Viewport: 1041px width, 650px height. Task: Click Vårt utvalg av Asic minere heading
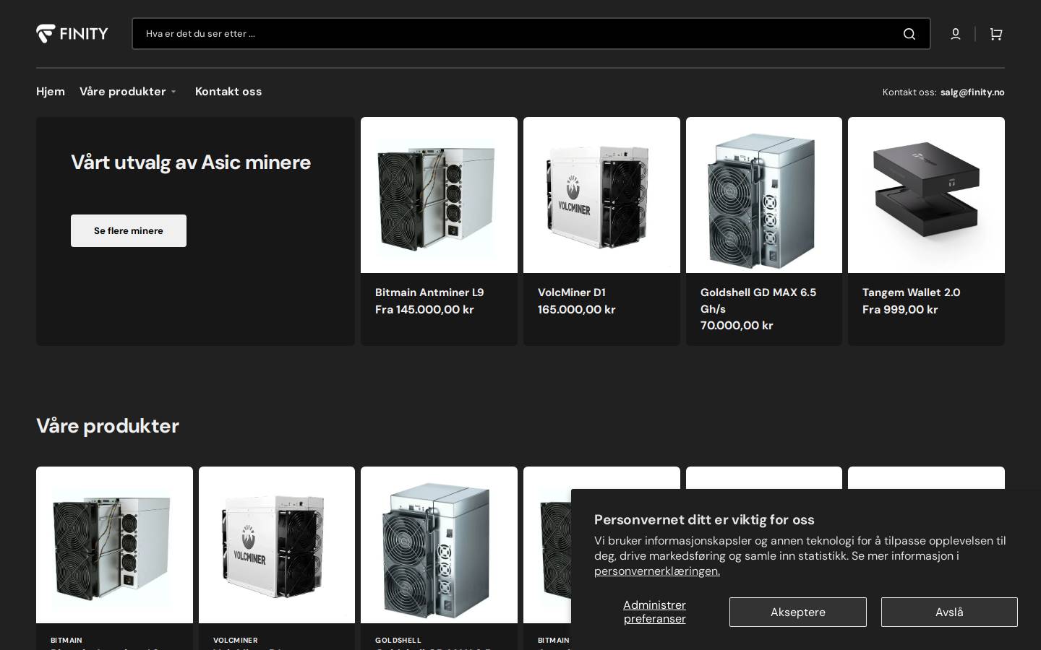click(x=191, y=162)
